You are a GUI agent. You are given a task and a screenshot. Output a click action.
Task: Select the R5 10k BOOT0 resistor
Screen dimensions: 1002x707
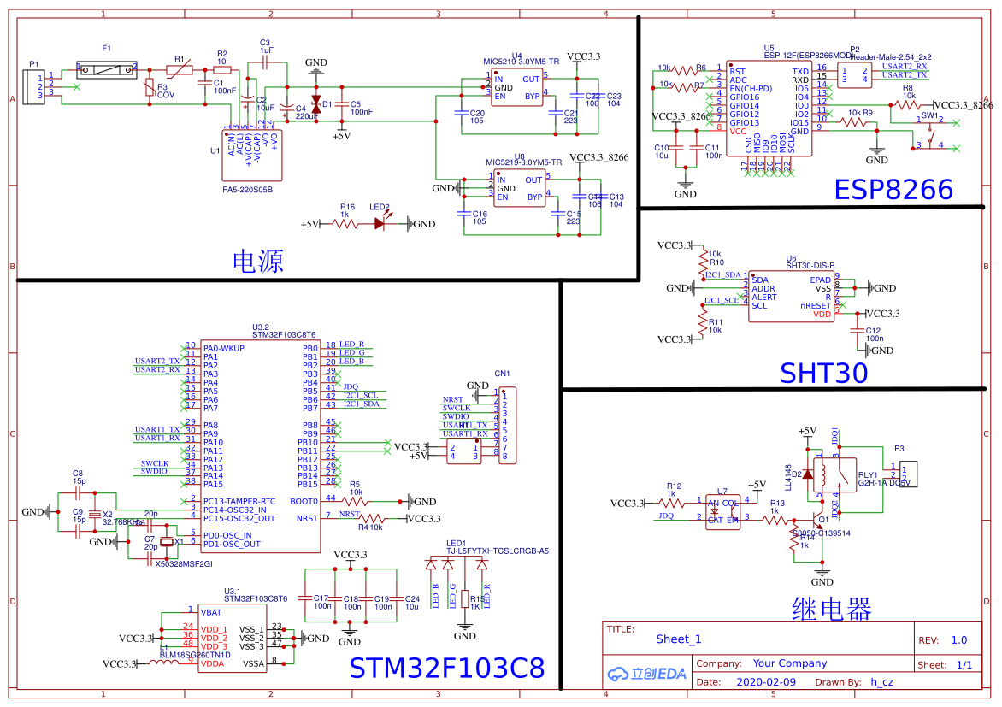pos(356,501)
